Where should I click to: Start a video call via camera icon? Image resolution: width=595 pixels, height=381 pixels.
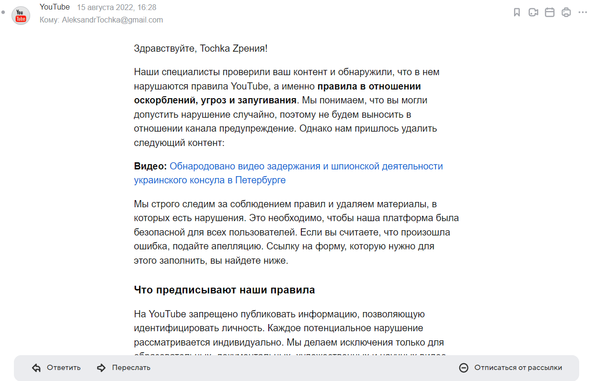pos(533,12)
